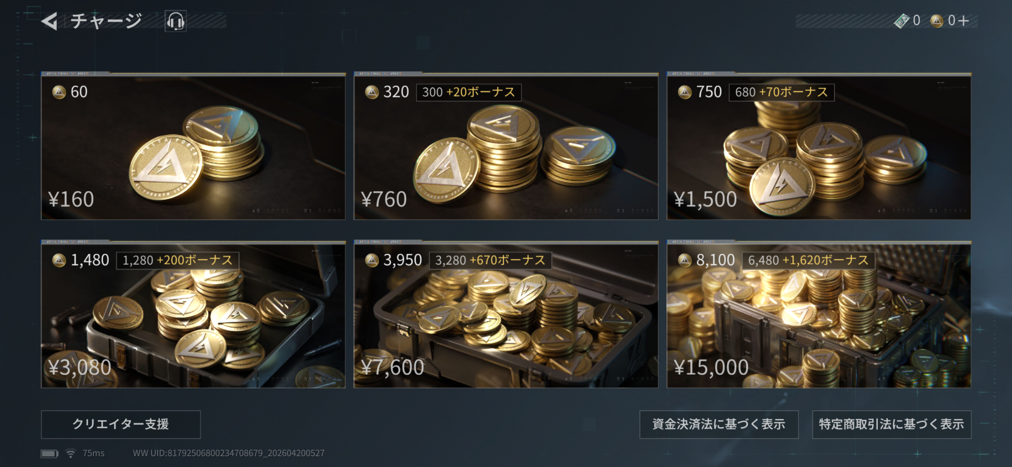Tap the Wi-Fi signal status icon
This screenshot has width=1012, height=467.
point(71,453)
